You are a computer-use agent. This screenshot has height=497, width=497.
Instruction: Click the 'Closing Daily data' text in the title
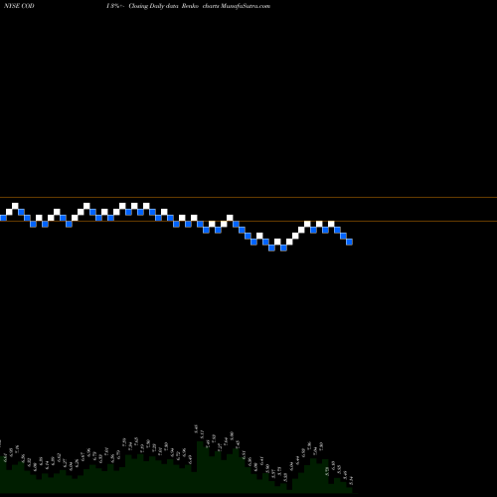coord(153,6)
